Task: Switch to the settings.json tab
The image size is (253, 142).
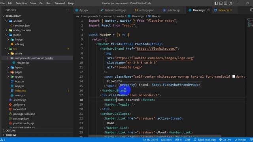Action: click(145, 10)
